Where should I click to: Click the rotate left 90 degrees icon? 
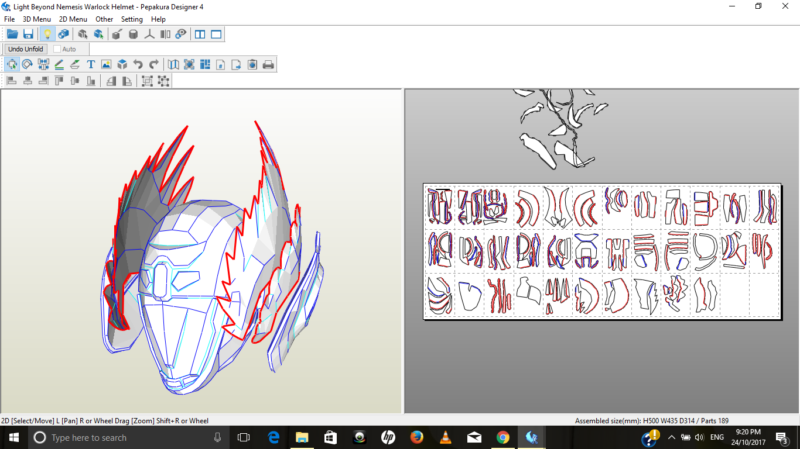coord(111,81)
